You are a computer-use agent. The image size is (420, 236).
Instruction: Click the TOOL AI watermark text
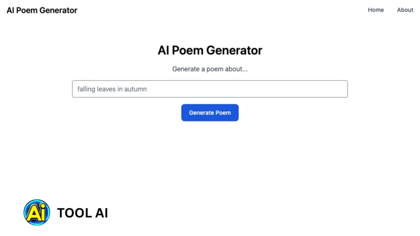coord(82,213)
